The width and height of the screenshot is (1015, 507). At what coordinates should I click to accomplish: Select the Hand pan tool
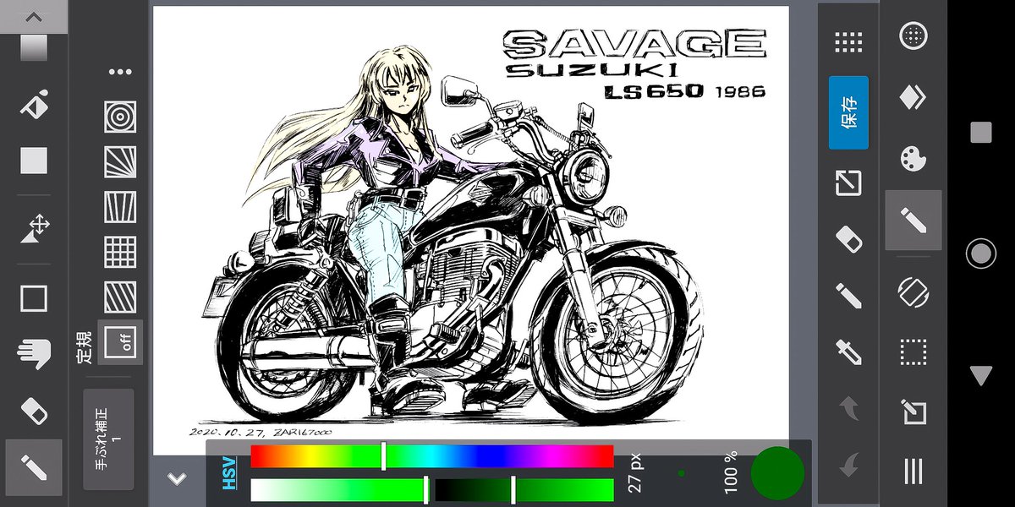34,355
